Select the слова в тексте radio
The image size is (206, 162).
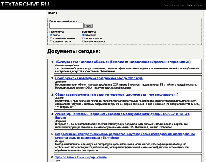[x=83, y=38]
